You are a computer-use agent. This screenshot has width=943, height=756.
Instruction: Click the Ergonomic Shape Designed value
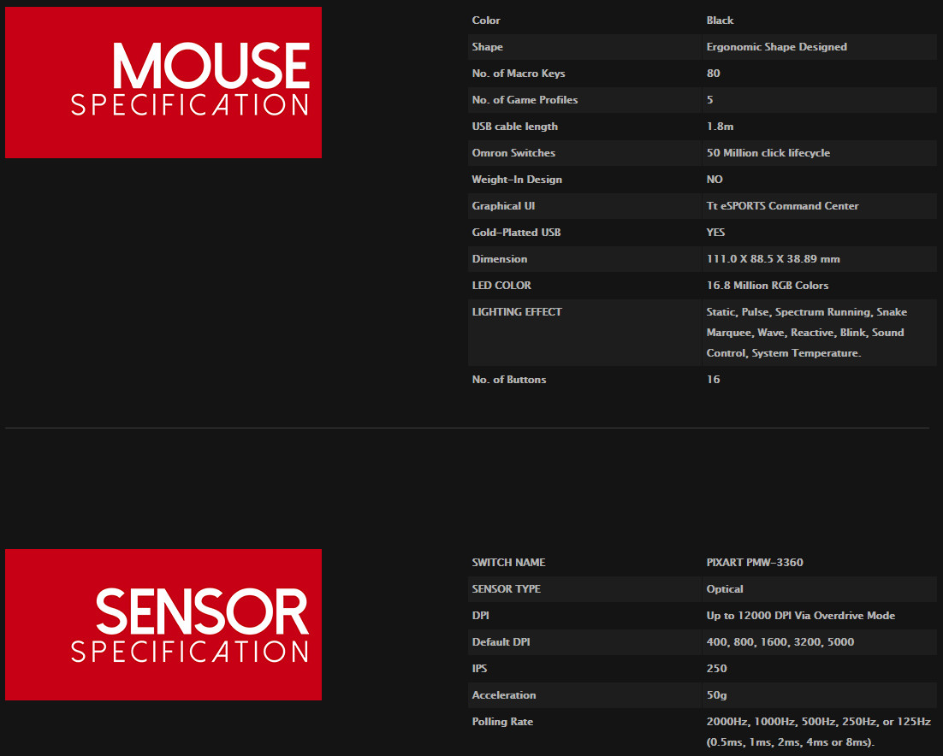tap(776, 47)
